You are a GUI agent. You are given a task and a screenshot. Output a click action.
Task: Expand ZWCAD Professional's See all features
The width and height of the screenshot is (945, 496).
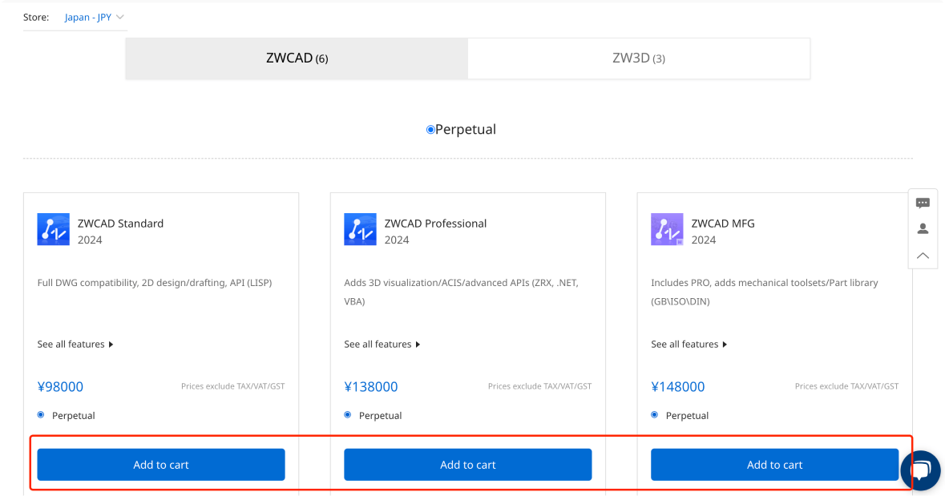coord(382,344)
